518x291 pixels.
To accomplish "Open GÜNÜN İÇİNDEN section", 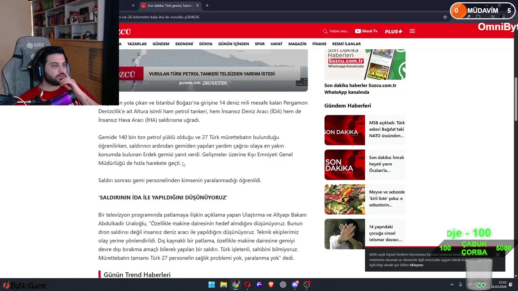I will click(234, 44).
